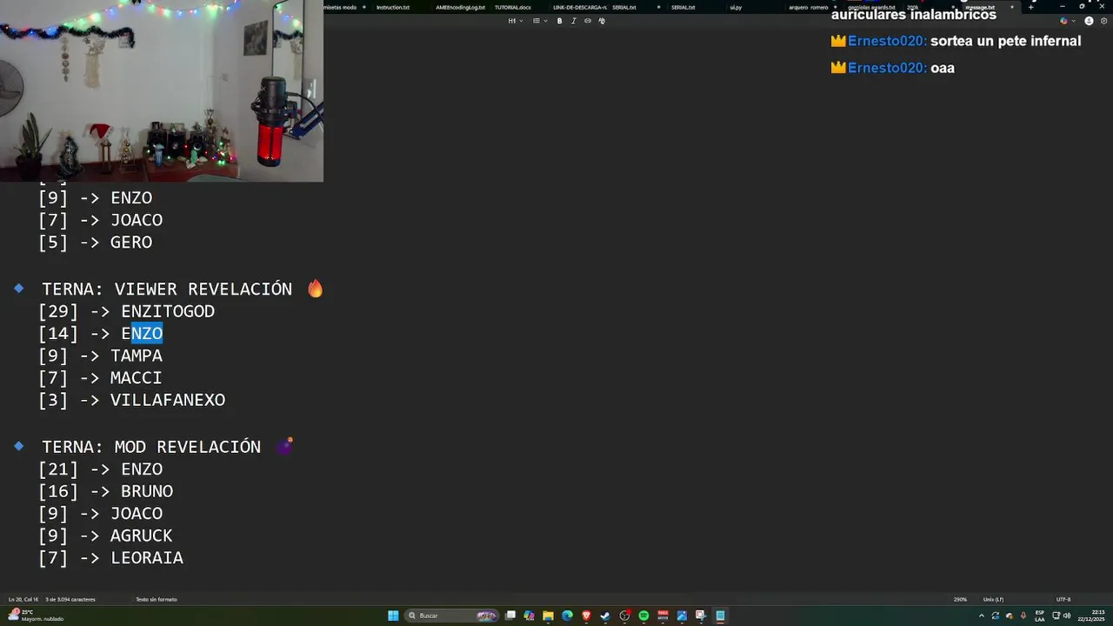The width and height of the screenshot is (1113, 626).
Task: Insert a link from the toolbar
Action: pos(588,21)
